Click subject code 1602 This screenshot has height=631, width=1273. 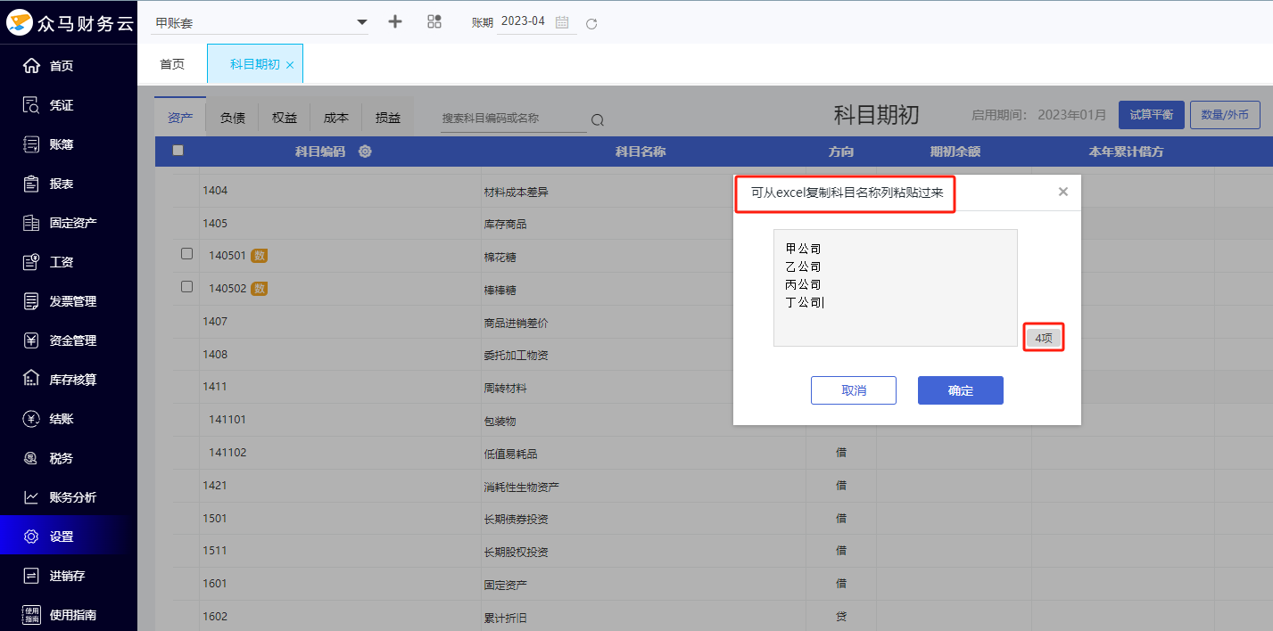(215, 617)
